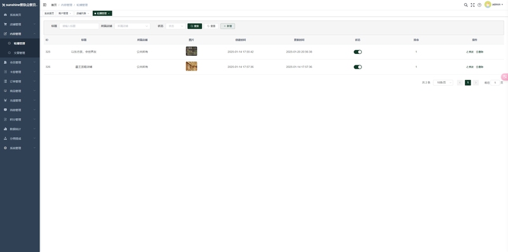This screenshot has height=252, width=508.
Task: Open the items-per-page dropdown
Action: (443, 83)
